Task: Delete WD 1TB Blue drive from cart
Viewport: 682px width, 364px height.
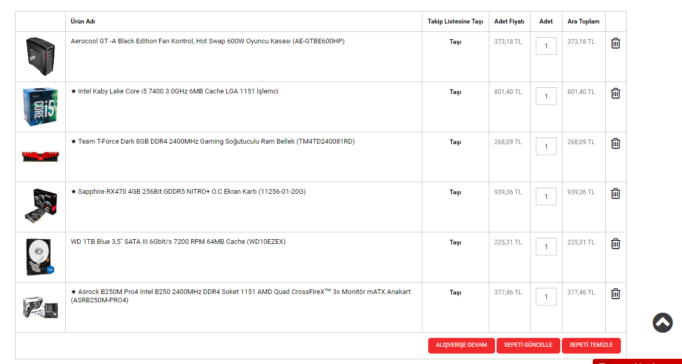Action: pos(616,244)
